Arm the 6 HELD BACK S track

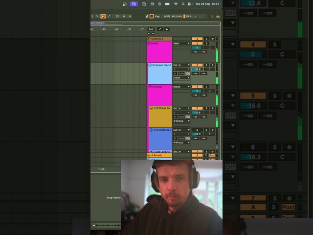tap(212, 130)
